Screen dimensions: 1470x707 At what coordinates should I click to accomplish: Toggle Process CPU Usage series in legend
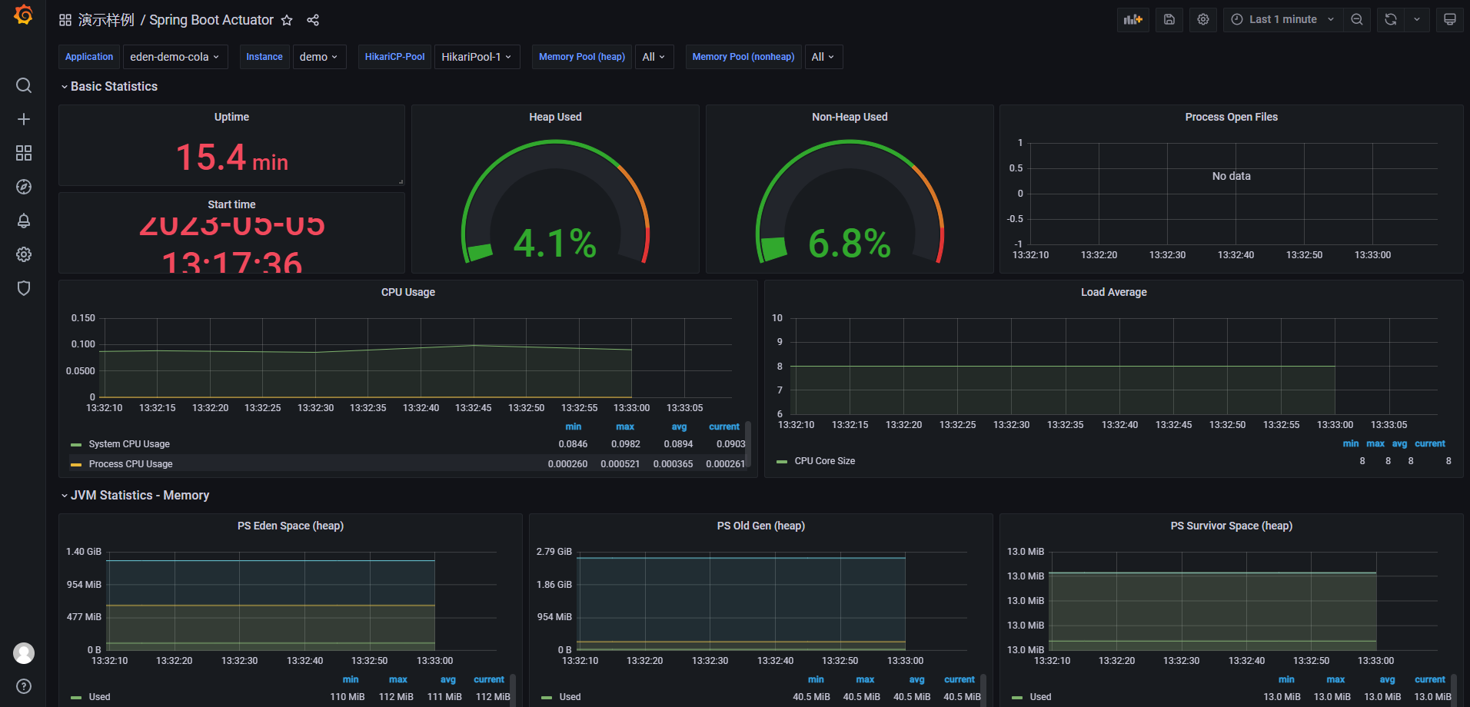tap(131, 464)
